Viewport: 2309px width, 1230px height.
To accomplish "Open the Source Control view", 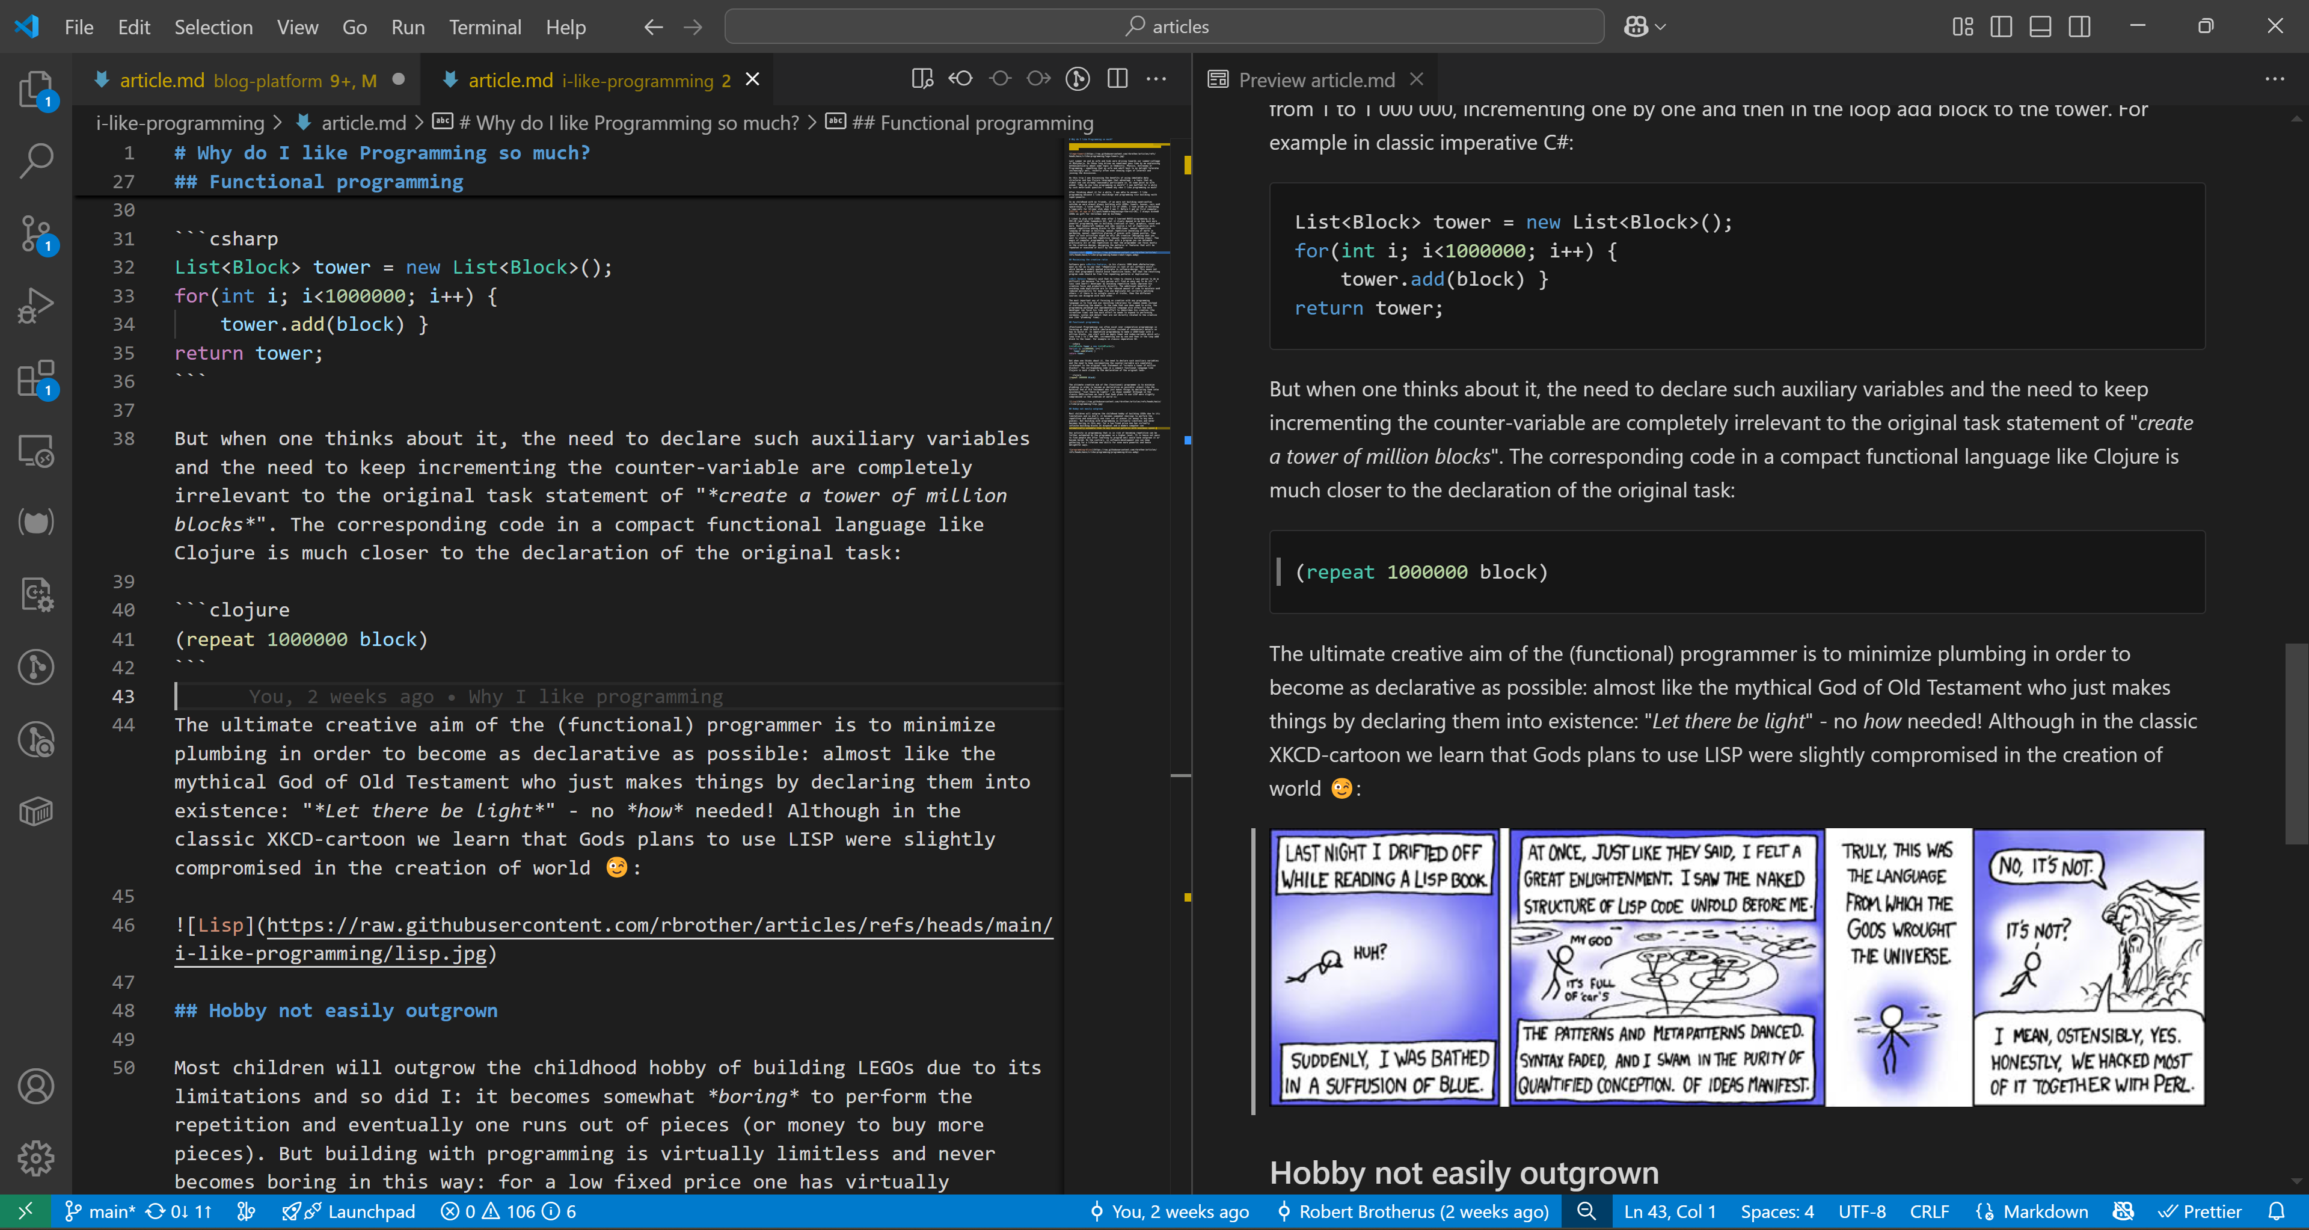I will (x=36, y=233).
